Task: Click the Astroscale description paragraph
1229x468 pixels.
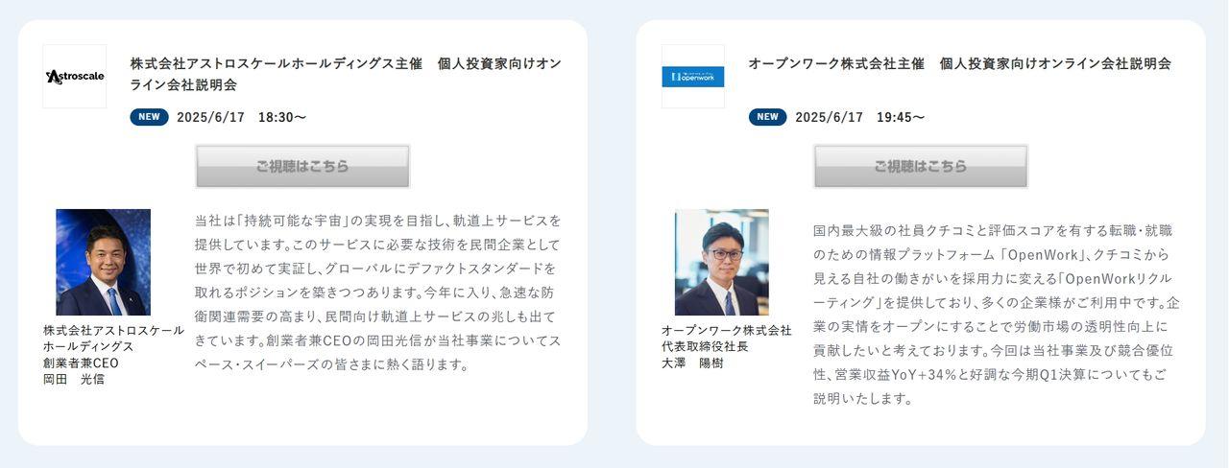Action: pos(377,292)
